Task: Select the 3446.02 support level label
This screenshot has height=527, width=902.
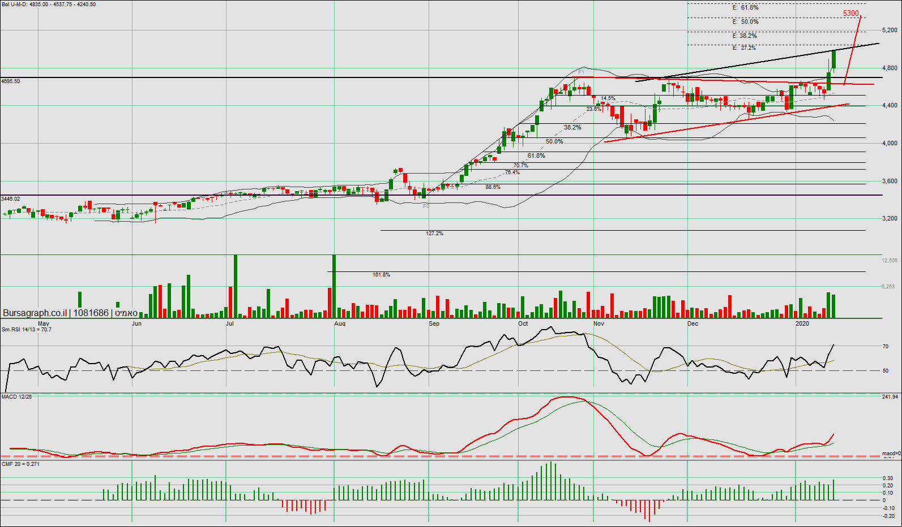Action: [11, 199]
